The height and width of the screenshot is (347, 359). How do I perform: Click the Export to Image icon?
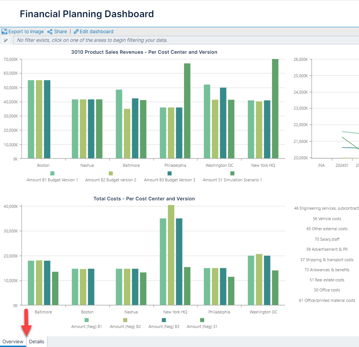point(4,31)
